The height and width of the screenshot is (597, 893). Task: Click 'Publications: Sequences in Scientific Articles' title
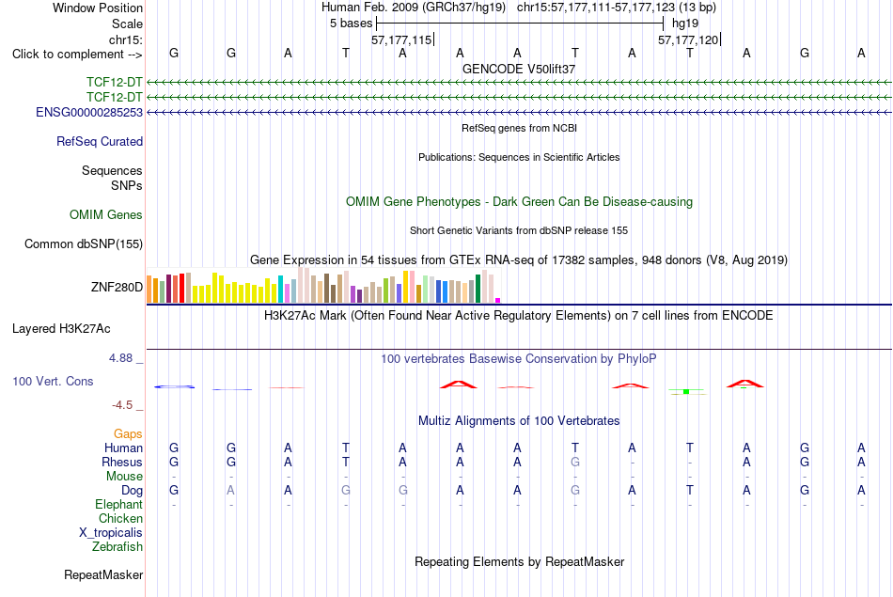click(519, 157)
